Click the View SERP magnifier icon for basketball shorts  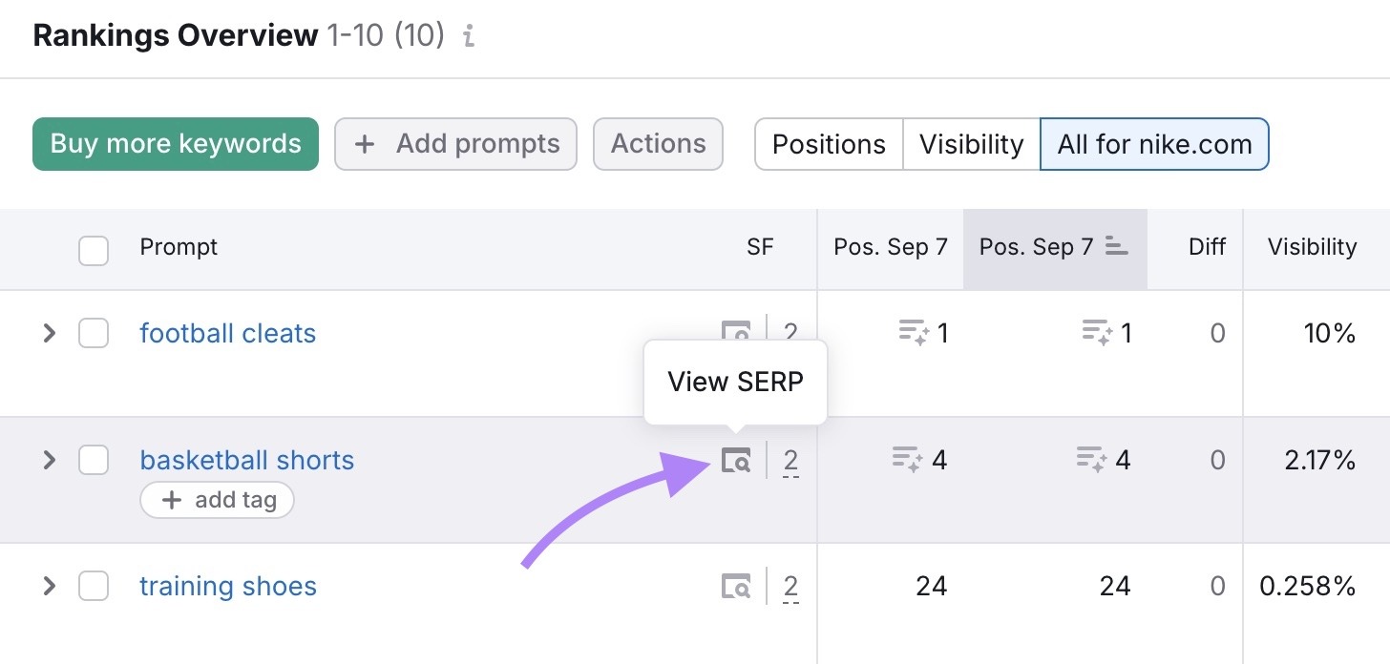735,460
